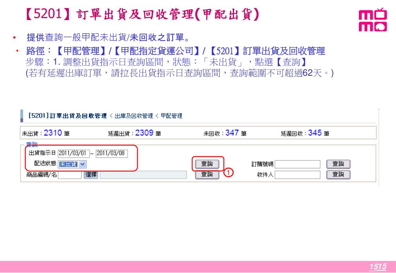Screen dimensions: 396x273
Task: Click the 出貨指示日 start date field 2011/03/01
Action: 74,154
